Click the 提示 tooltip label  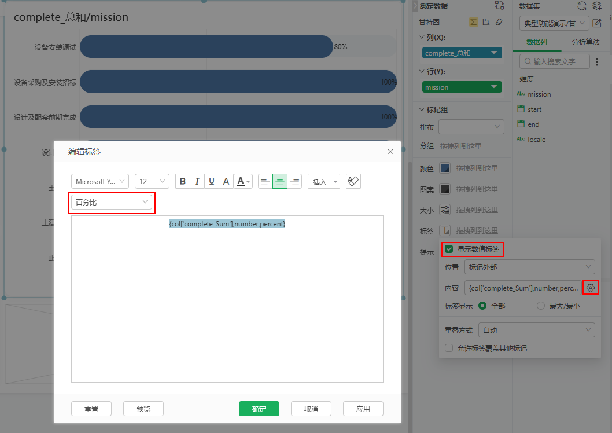coord(426,252)
